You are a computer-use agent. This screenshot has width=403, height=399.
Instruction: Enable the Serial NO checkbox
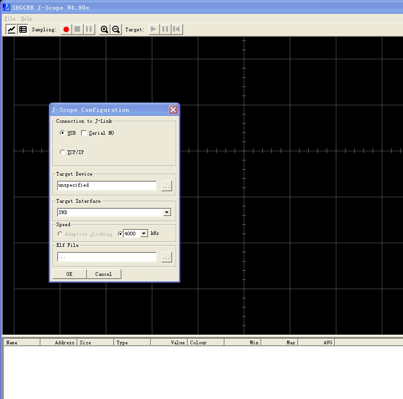[x=84, y=133]
